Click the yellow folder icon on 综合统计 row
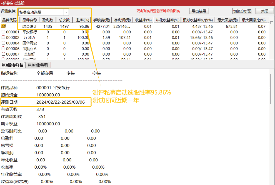Screen dimensions: 275x185 tap(3, 26)
